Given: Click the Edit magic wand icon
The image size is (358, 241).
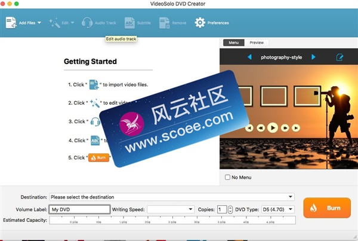Looking at the screenshot, I should click(x=54, y=23).
